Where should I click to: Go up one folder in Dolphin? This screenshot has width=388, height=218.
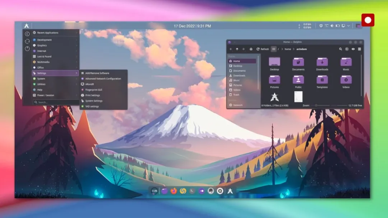tap(237, 49)
